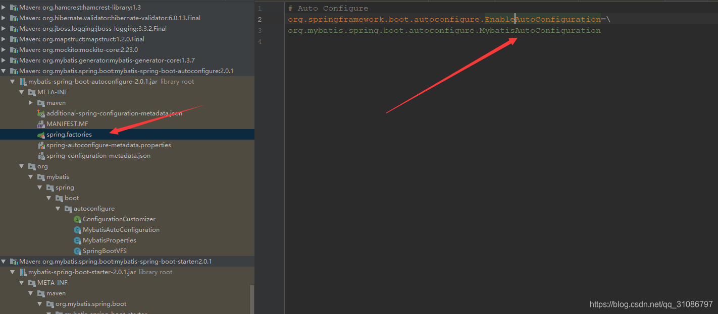Open the spring.factories file
The width and height of the screenshot is (718, 314).
[x=69, y=134]
